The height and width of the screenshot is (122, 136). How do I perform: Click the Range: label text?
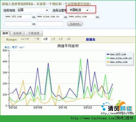tap(12, 39)
